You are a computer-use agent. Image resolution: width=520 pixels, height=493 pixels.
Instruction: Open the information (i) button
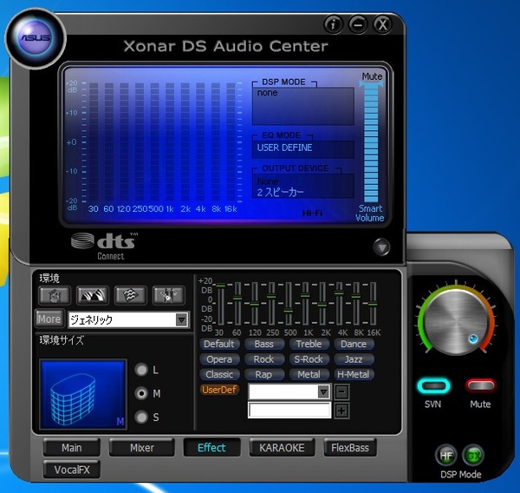click(x=333, y=24)
